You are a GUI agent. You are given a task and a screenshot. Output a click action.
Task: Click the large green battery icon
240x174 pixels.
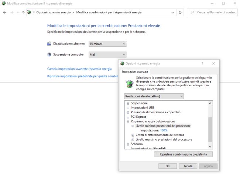(130, 84)
